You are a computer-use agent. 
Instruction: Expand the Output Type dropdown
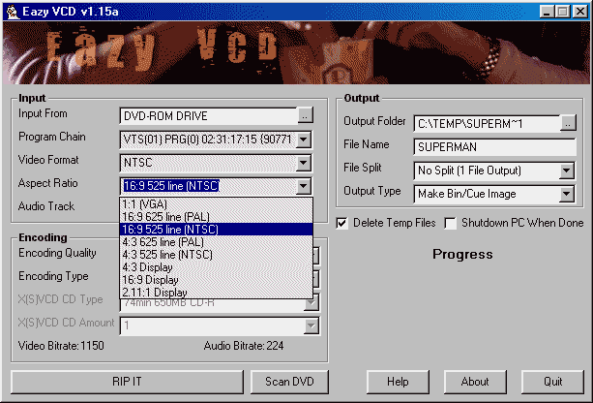(x=567, y=192)
